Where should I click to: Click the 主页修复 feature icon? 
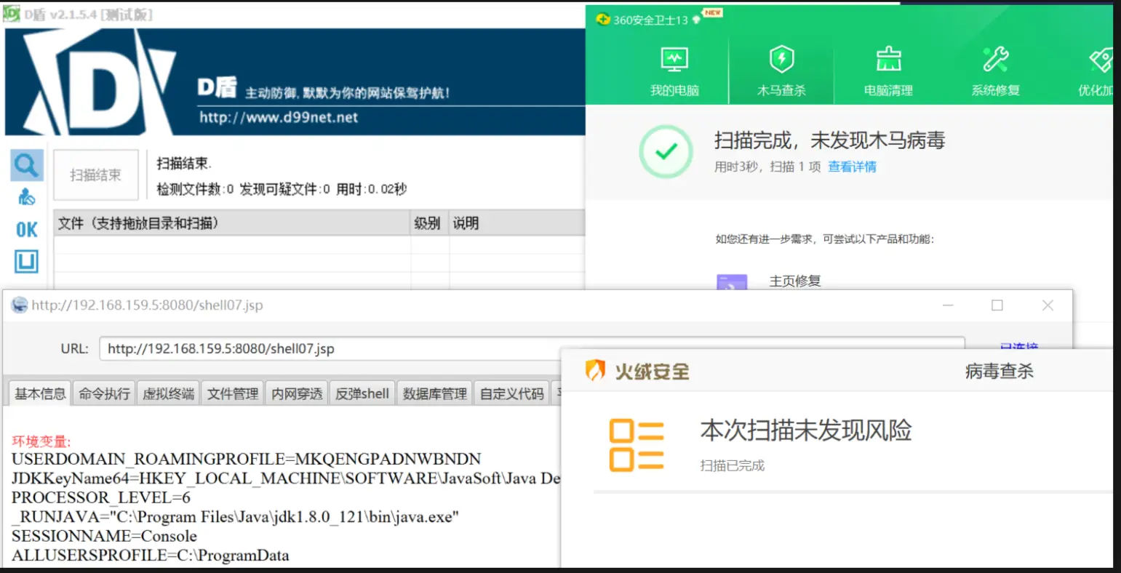pyautogui.click(x=731, y=283)
